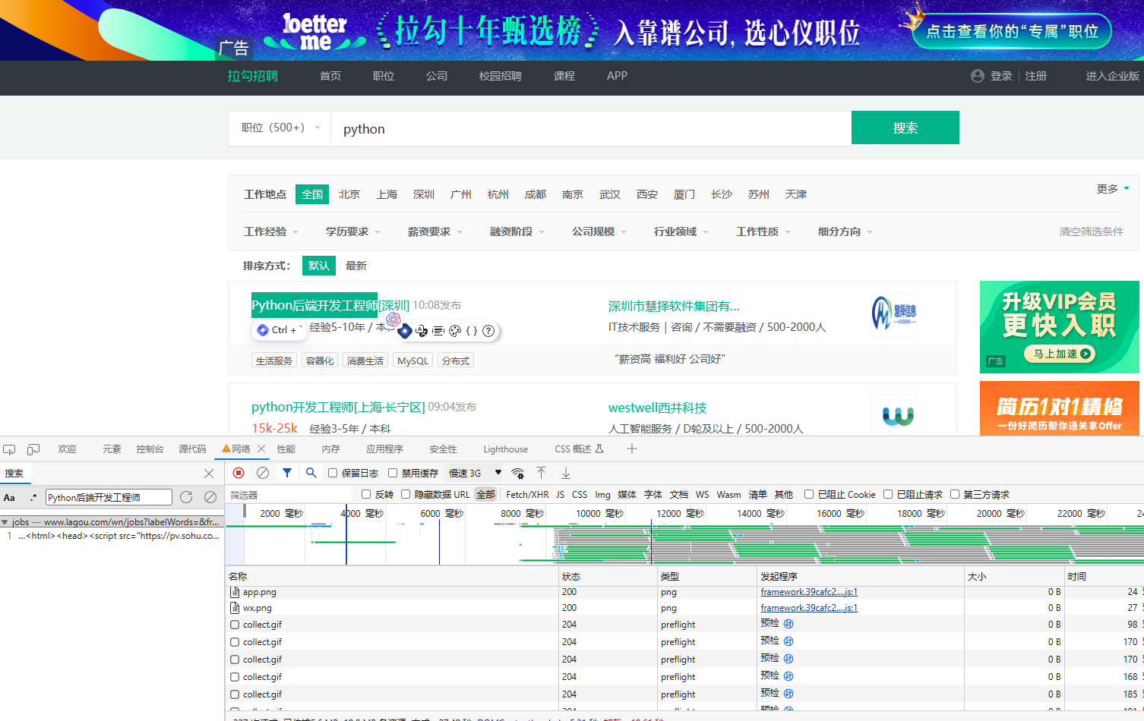
Task: Open 深圳市慧择软件集团 company link
Action: tap(674, 306)
